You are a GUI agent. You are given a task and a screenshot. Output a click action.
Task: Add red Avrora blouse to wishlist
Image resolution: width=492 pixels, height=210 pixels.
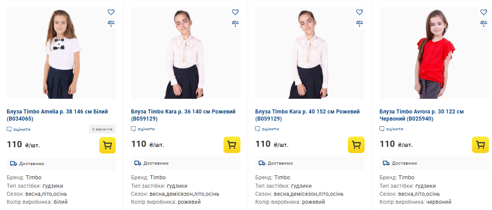[x=484, y=12]
